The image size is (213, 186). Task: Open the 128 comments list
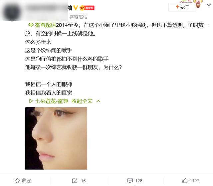[x=139, y=181]
